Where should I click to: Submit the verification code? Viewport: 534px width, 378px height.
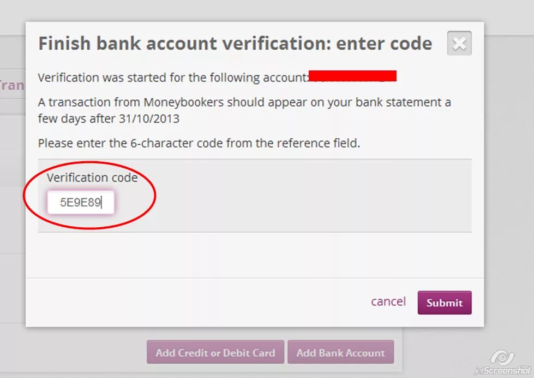445,303
